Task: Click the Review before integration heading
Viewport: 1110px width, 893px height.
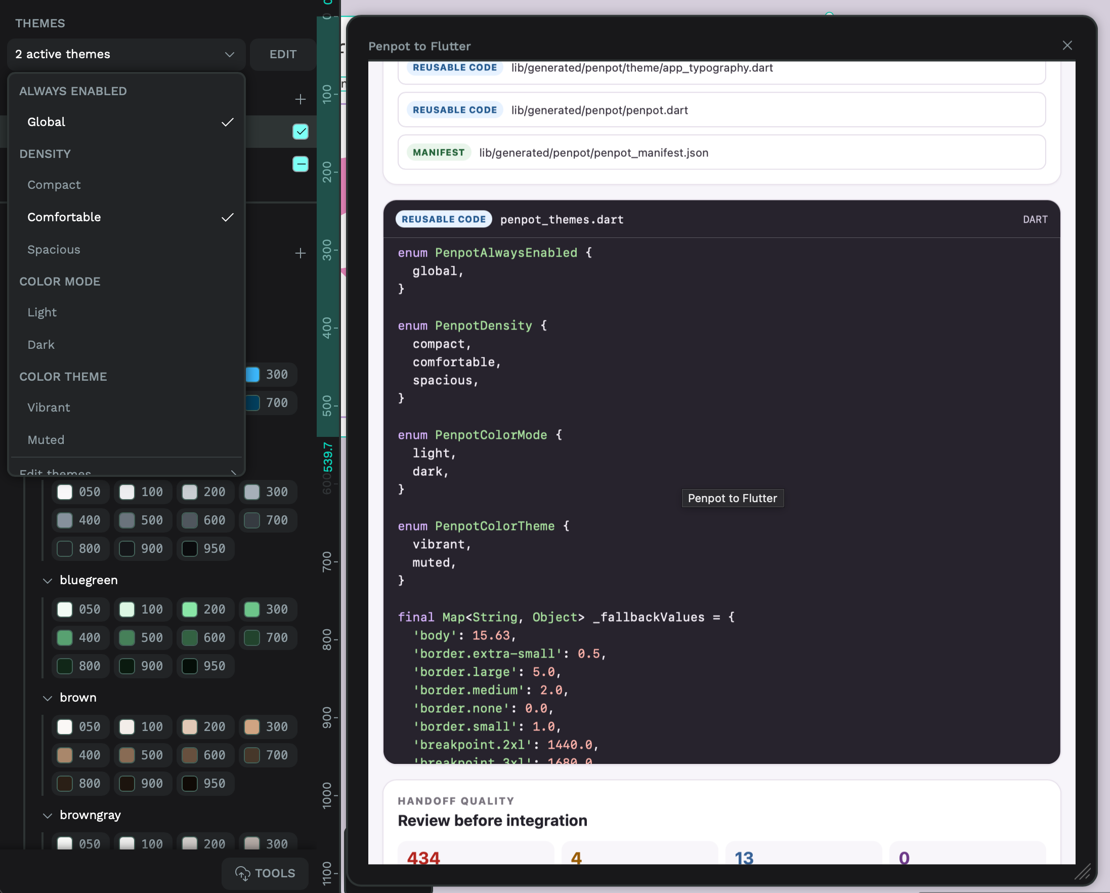Action: point(492,820)
